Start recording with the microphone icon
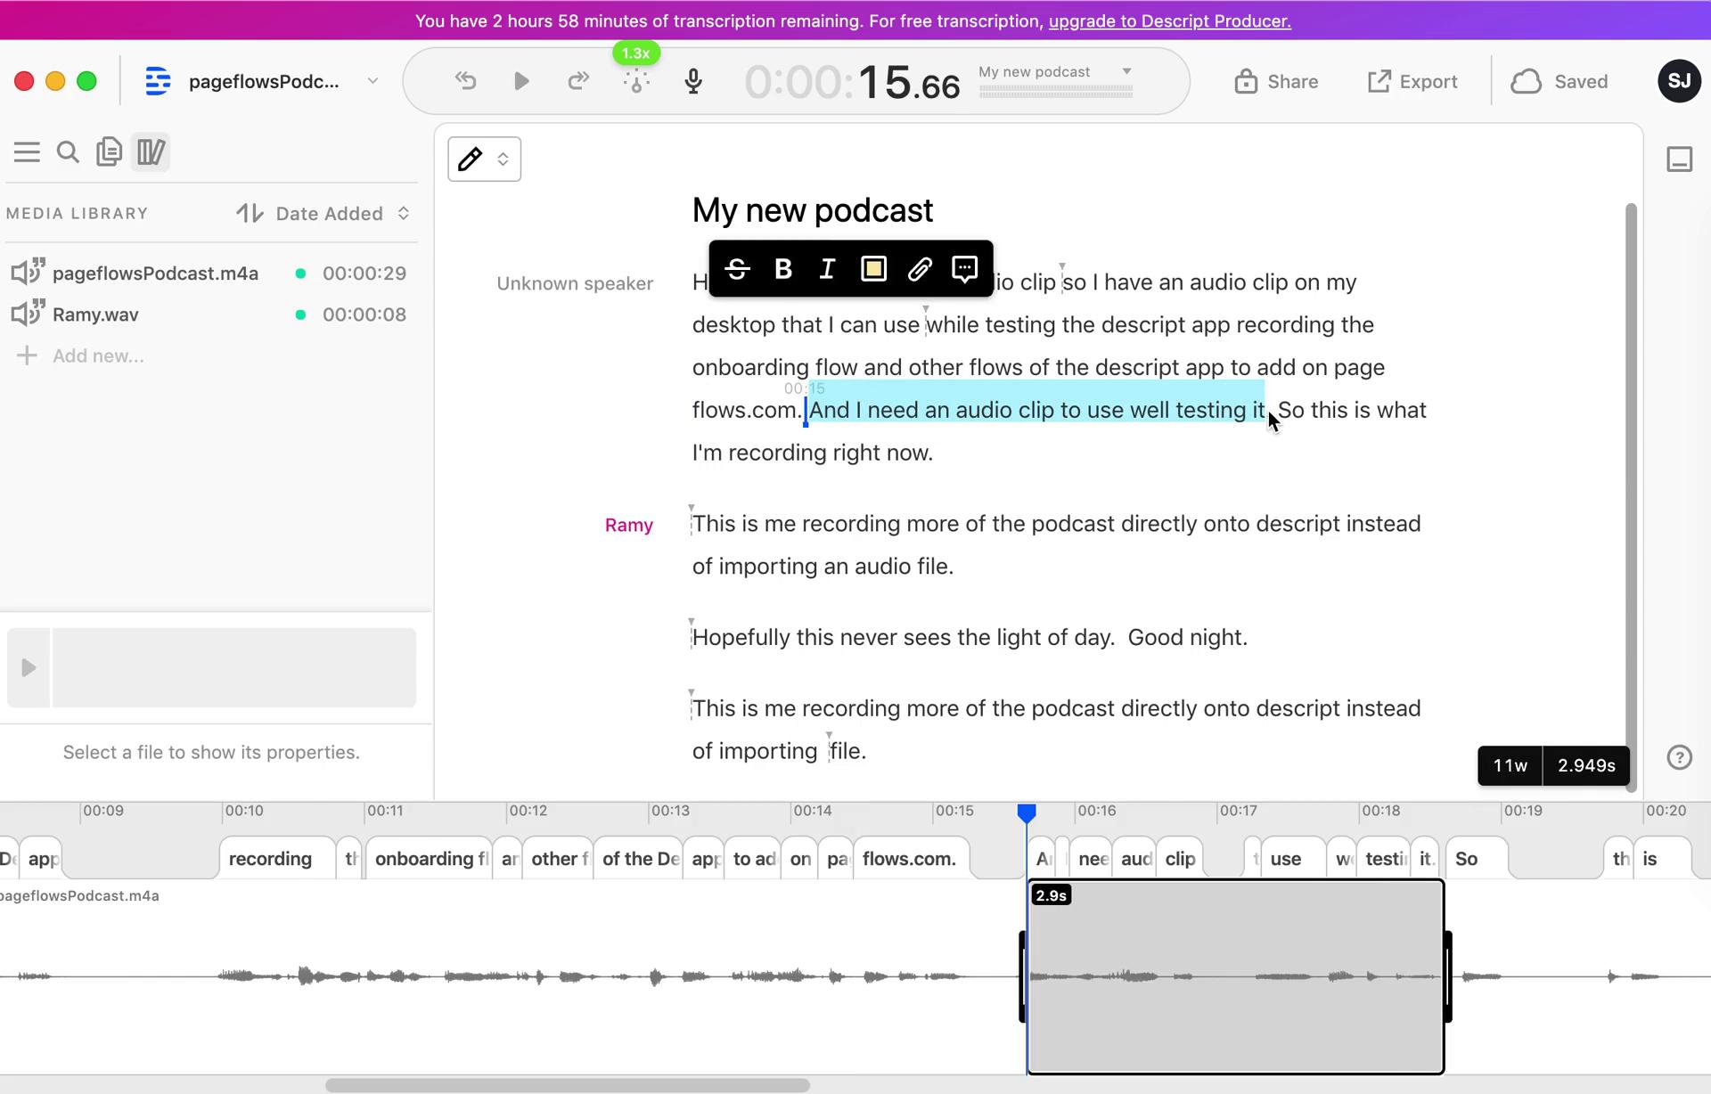The width and height of the screenshot is (1711, 1094). point(693,81)
